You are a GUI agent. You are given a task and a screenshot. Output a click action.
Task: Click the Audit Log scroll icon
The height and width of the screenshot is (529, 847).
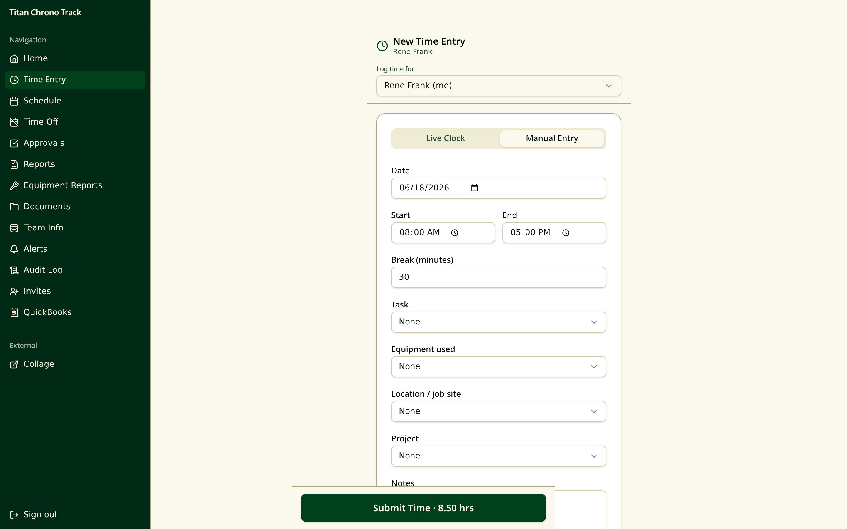coord(14,270)
